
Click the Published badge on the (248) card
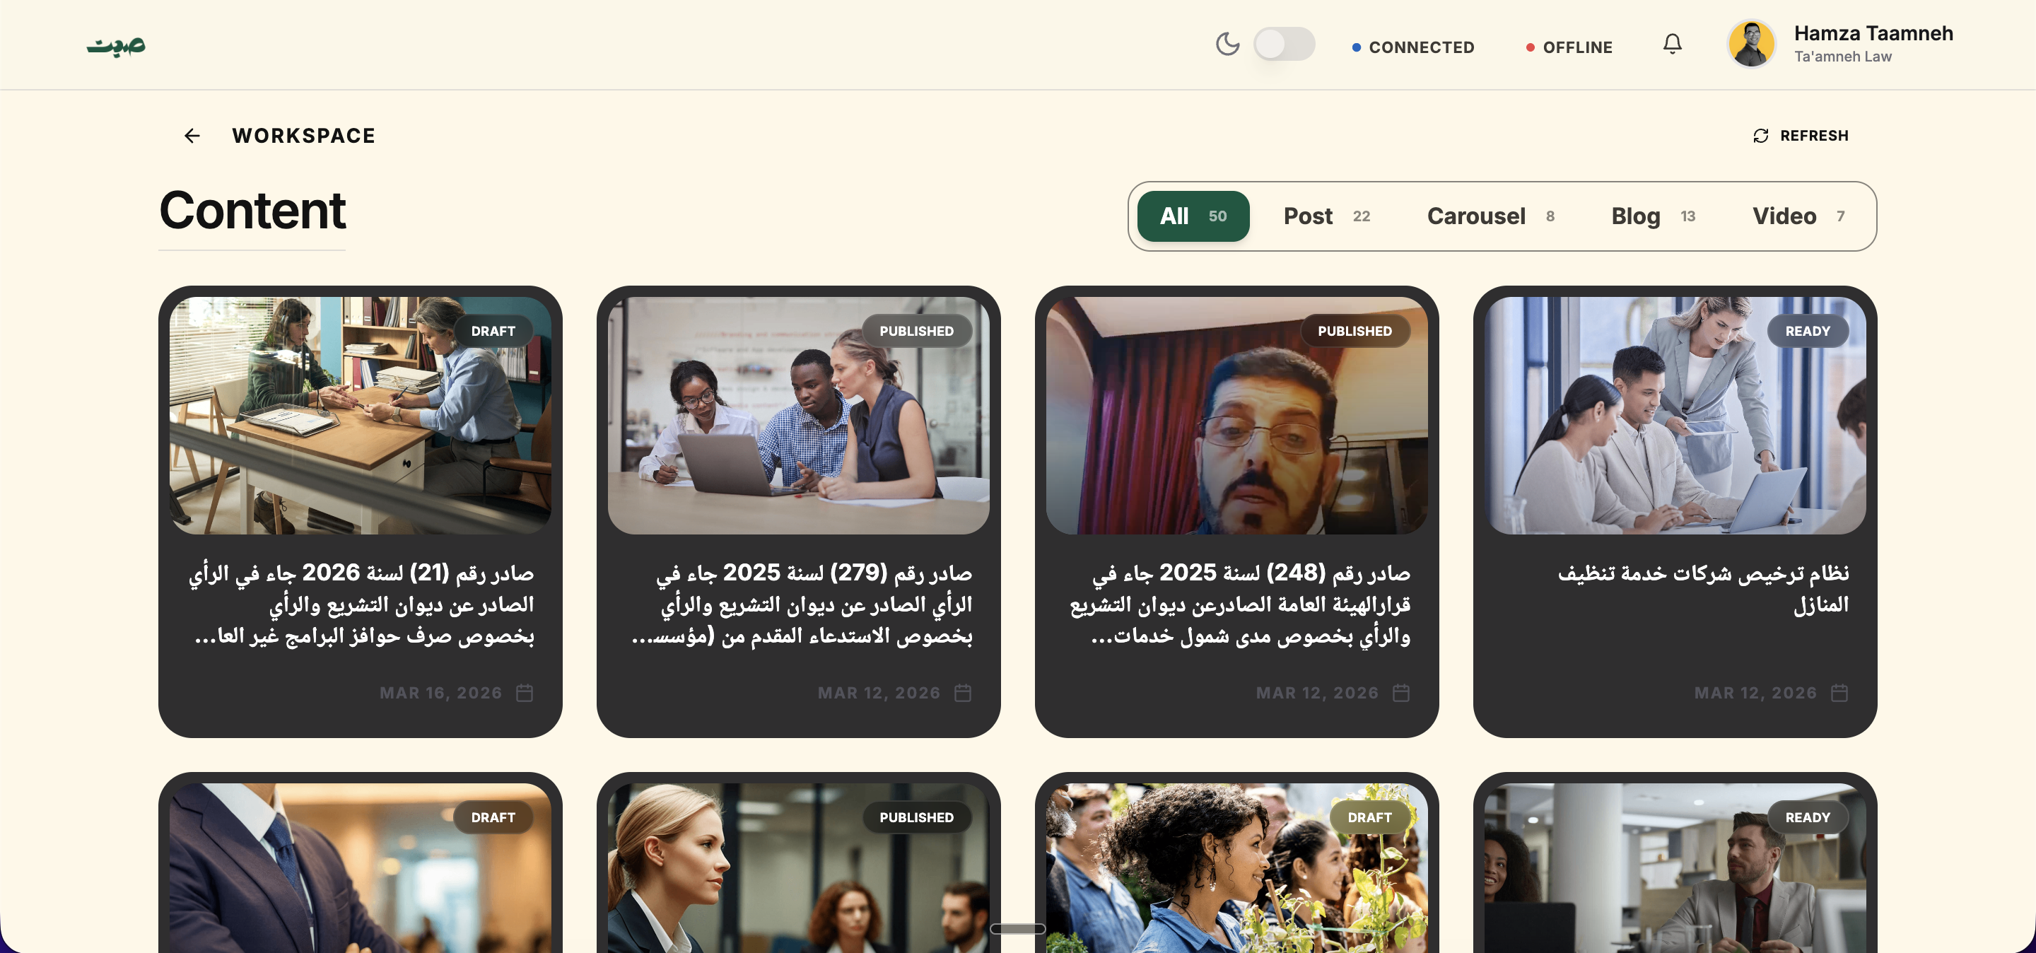1355,331
